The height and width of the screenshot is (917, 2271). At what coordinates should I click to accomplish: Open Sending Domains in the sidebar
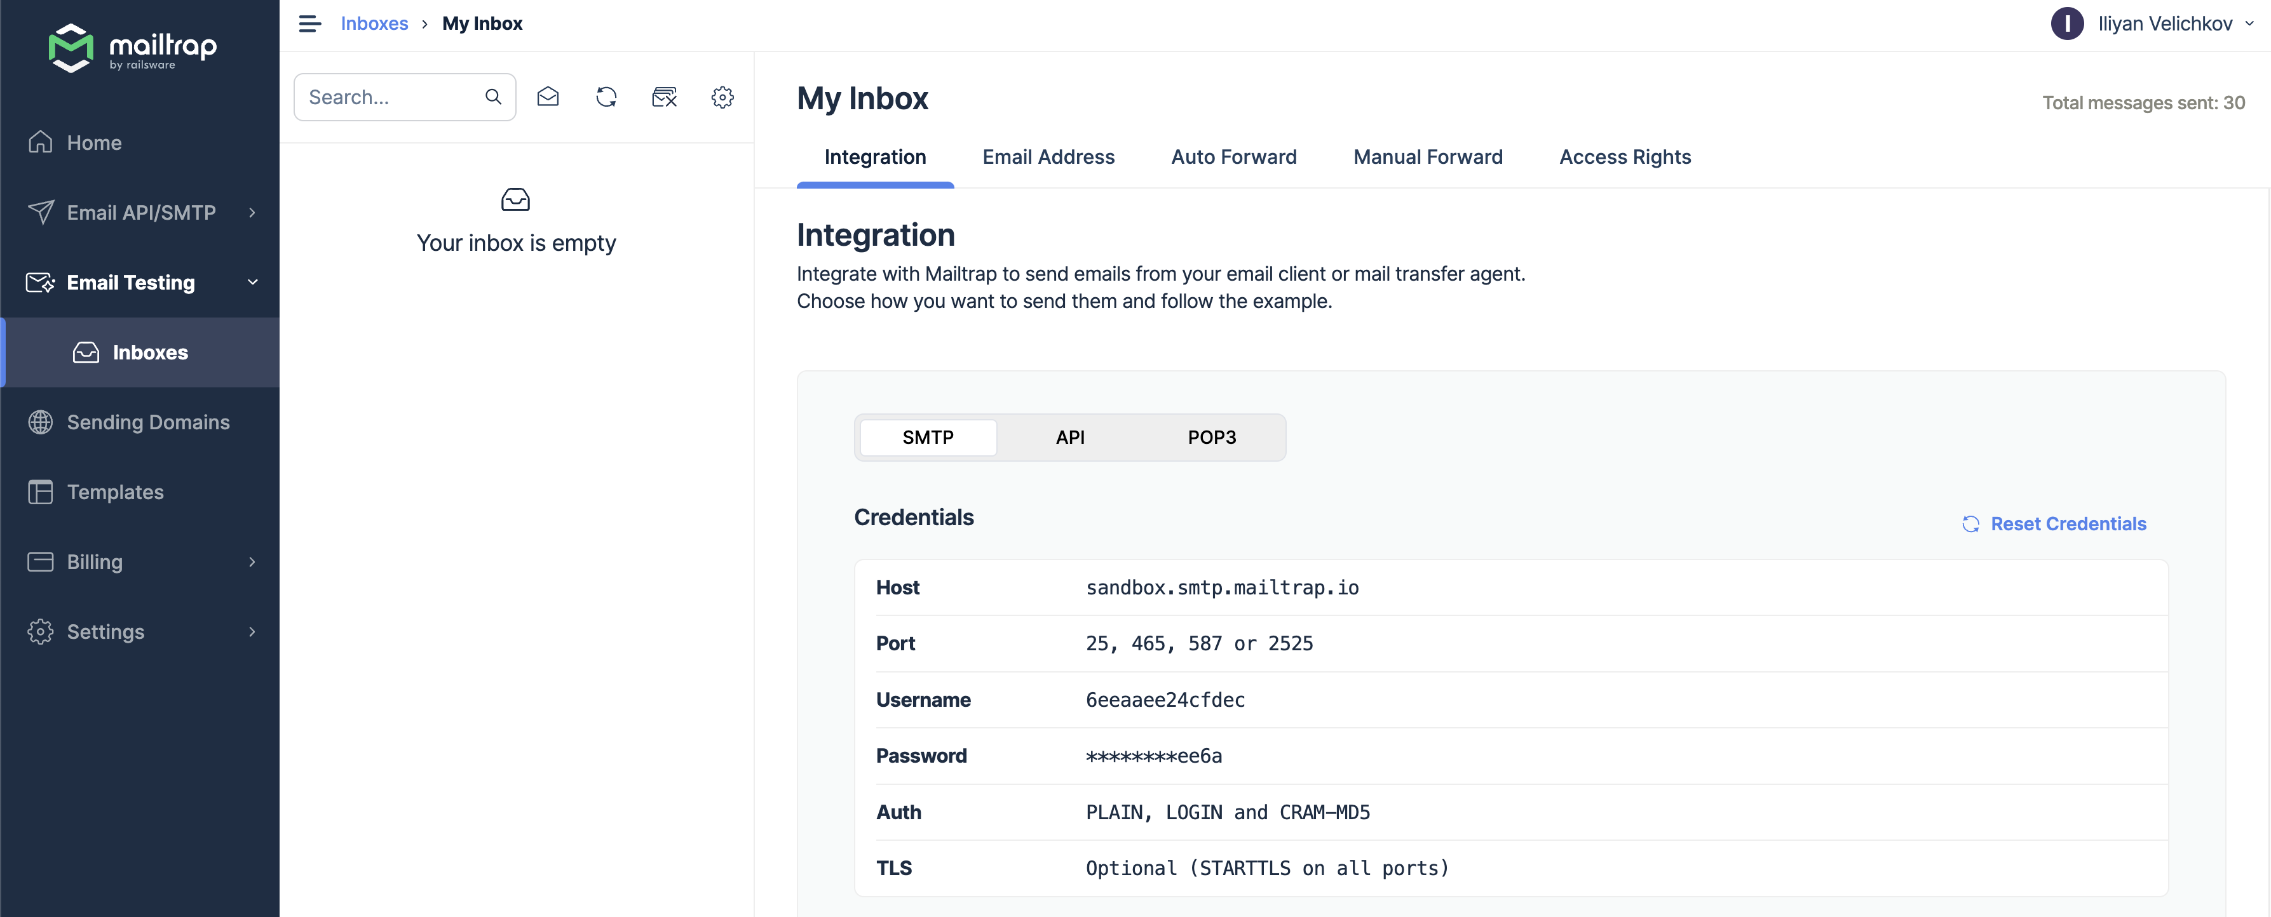[x=139, y=422]
